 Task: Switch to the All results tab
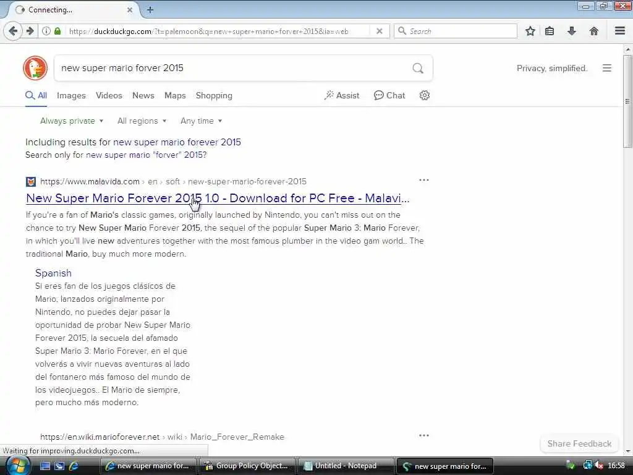pyautogui.click(x=36, y=95)
